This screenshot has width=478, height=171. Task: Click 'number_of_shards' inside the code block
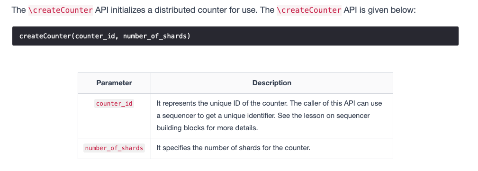tap(155, 36)
